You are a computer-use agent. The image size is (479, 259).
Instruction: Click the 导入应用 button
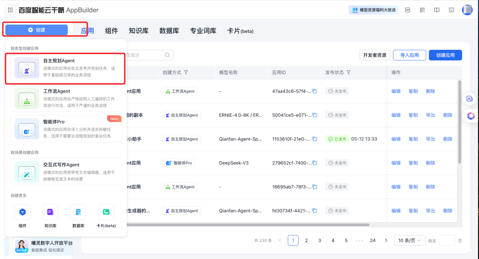(409, 55)
